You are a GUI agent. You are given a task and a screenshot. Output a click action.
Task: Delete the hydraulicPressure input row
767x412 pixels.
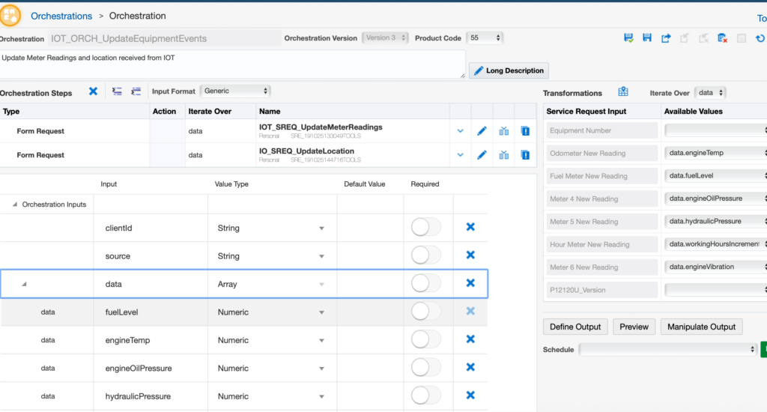coord(470,396)
